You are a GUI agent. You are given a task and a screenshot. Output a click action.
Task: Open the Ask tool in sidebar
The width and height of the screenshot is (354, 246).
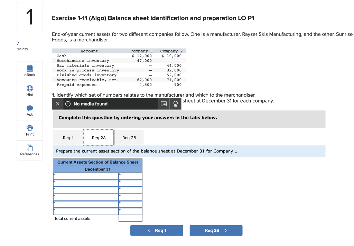click(x=29, y=110)
